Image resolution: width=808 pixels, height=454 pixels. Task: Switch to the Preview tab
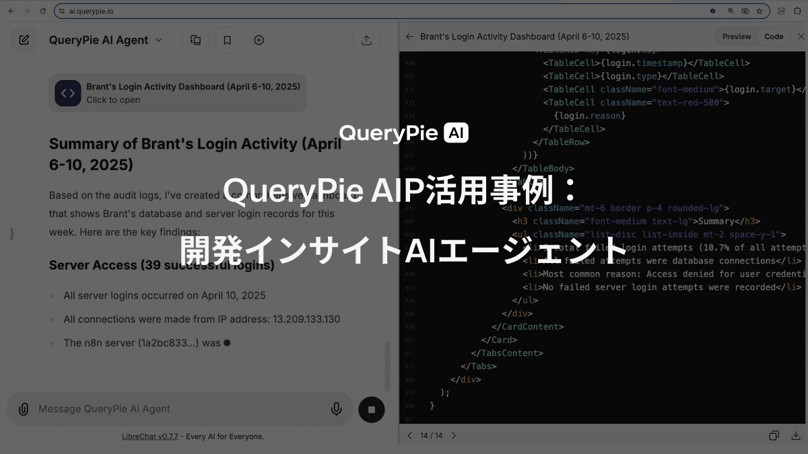pos(737,36)
